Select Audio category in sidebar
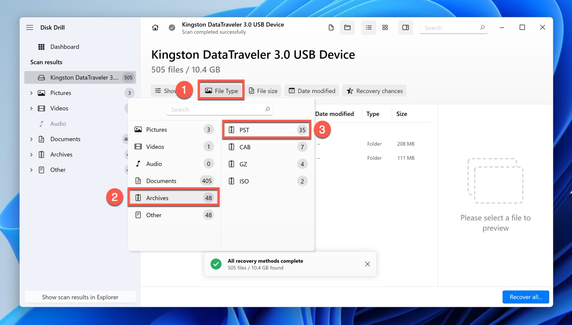This screenshot has height=325, width=572. (x=58, y=124)
